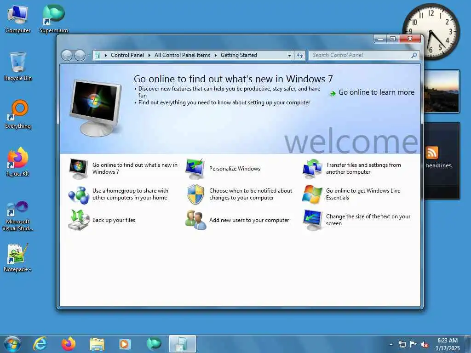Select the Notepad++ desktop shortcut
The width and height of the screenshot is (471, 353).
pyautogui.click(x=18, y=258)
